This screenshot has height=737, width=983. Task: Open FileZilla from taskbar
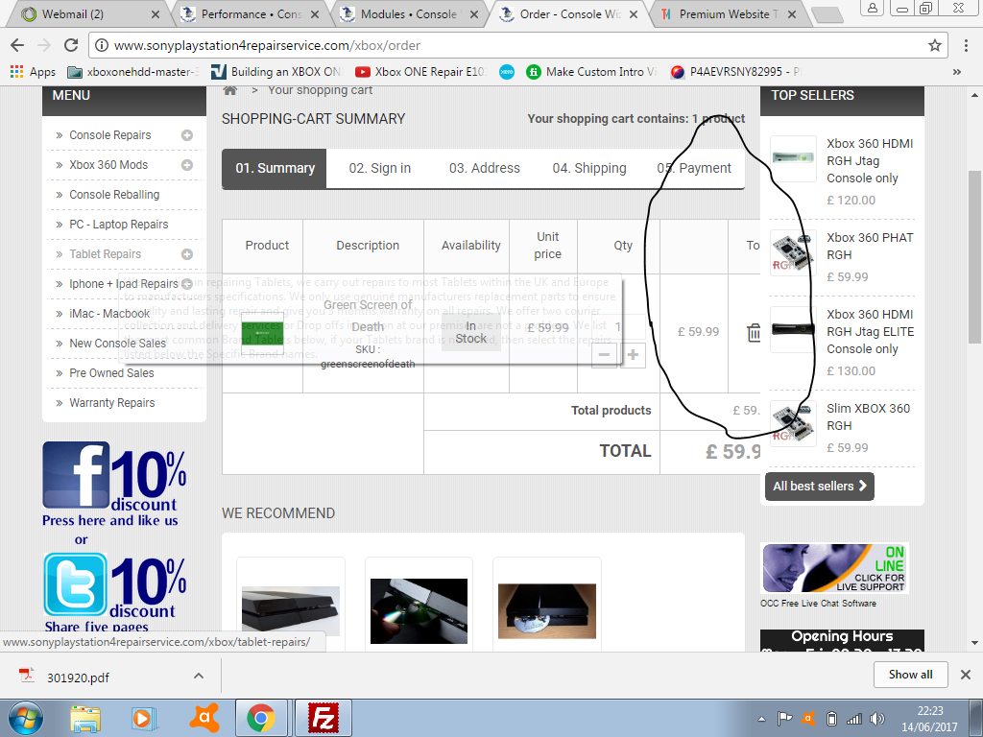[x=324, y=718]
